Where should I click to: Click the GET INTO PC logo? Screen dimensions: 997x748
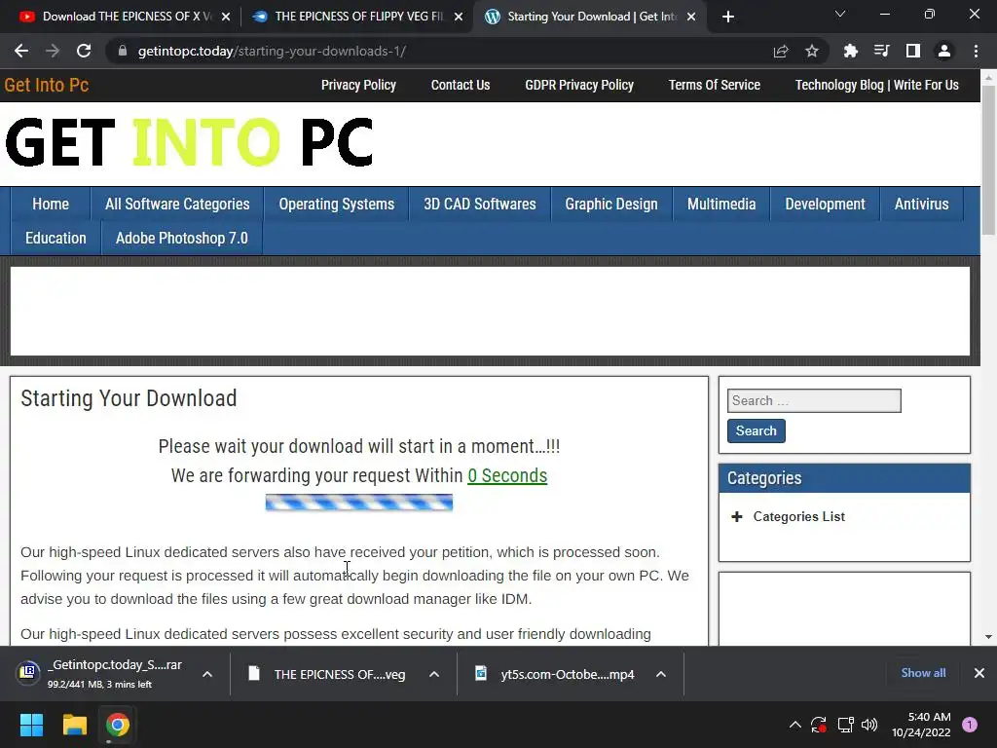189,142
